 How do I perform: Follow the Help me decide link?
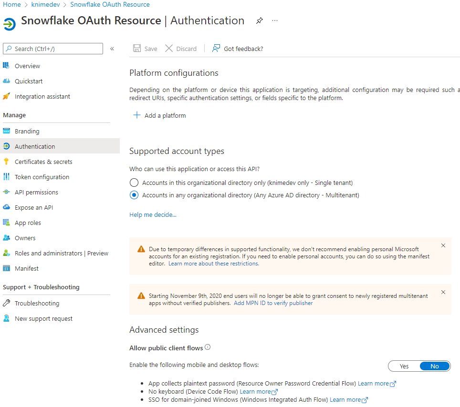click(153, 215)
